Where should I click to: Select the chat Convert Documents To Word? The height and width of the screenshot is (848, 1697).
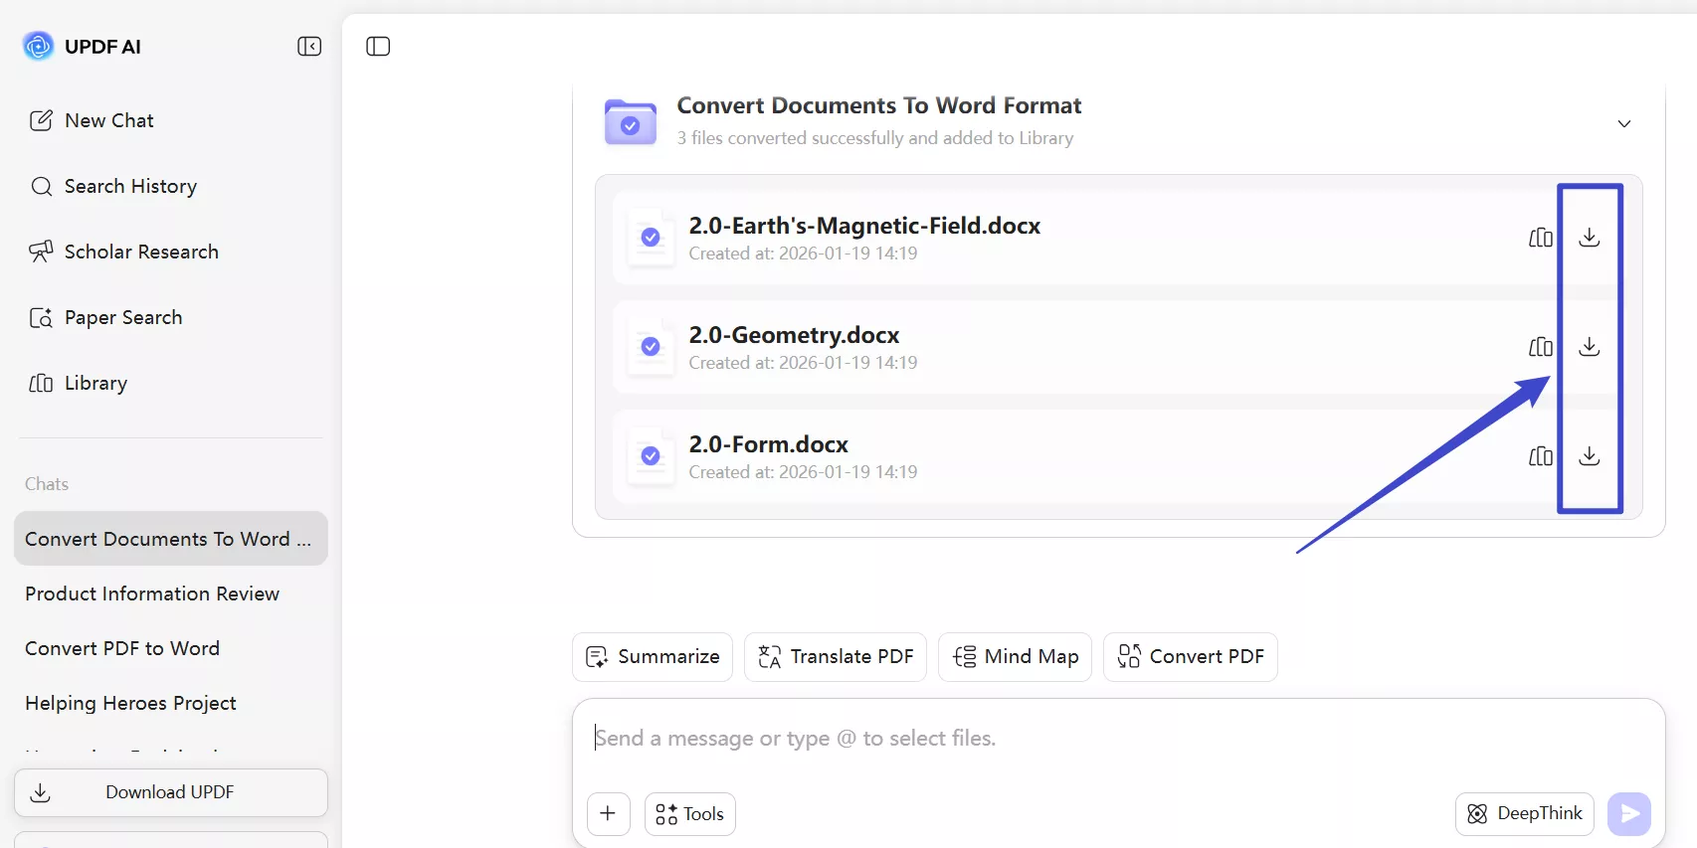170,539
